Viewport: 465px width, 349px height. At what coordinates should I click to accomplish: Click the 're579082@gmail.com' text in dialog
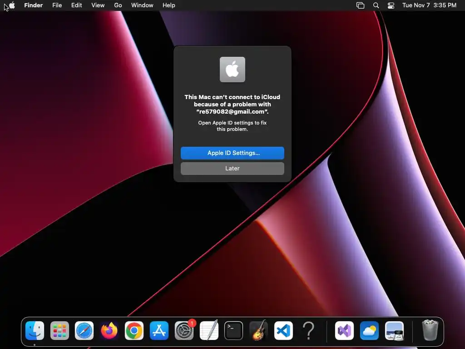click(x=232, y=112)
